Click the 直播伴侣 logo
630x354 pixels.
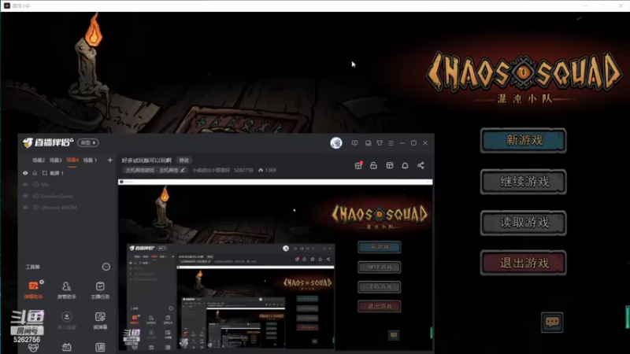coord(48,142)
